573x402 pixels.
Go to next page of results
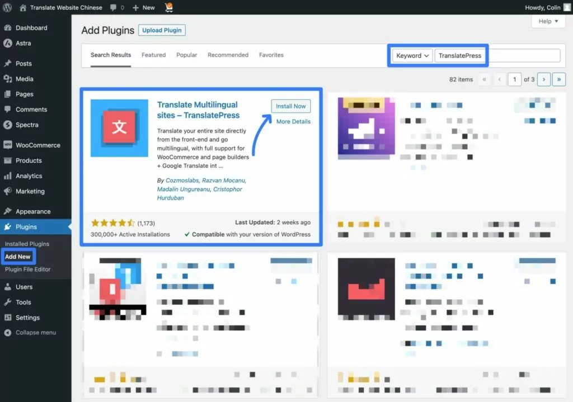pyautogui.click(x=544, y=79)
